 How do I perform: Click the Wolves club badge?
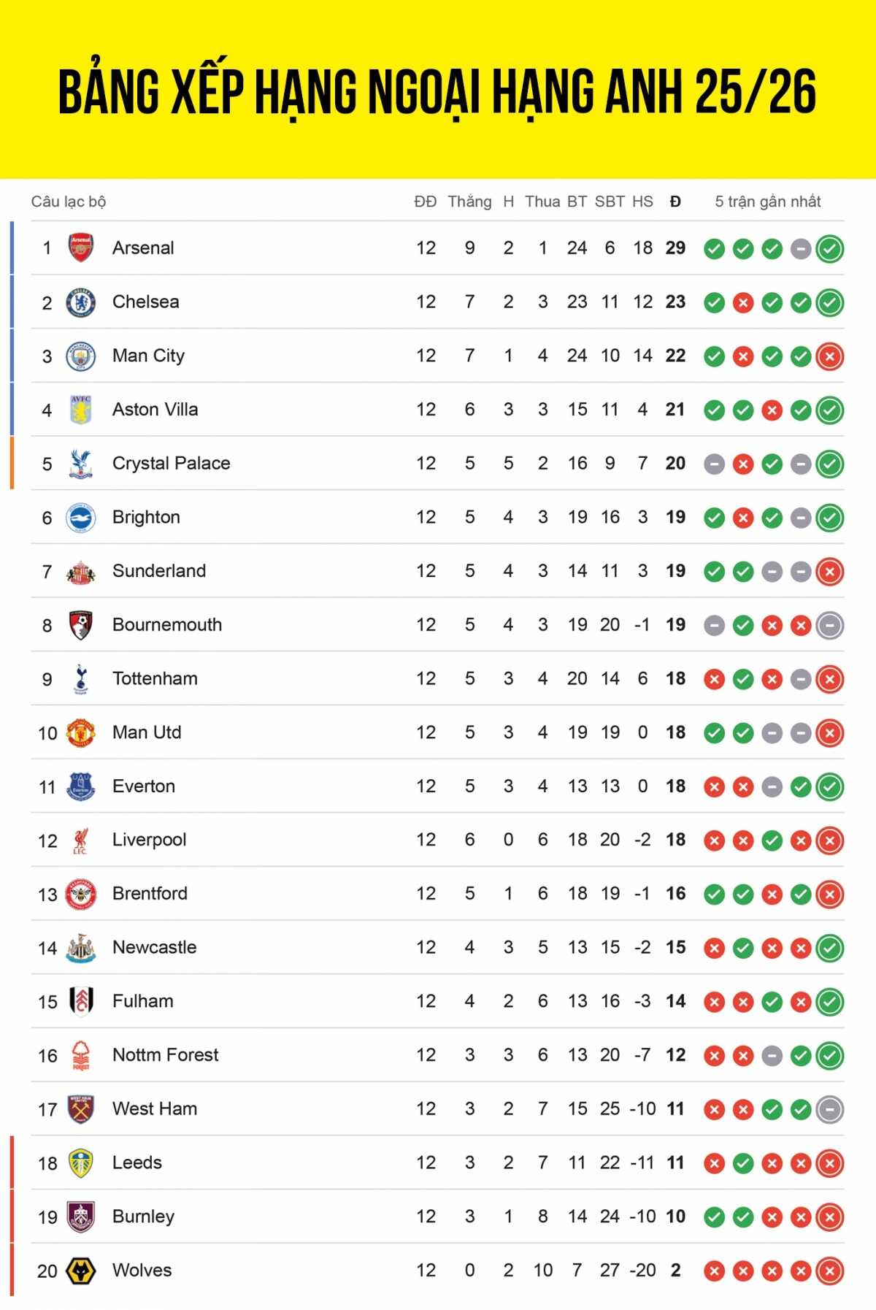(81, 1271)
